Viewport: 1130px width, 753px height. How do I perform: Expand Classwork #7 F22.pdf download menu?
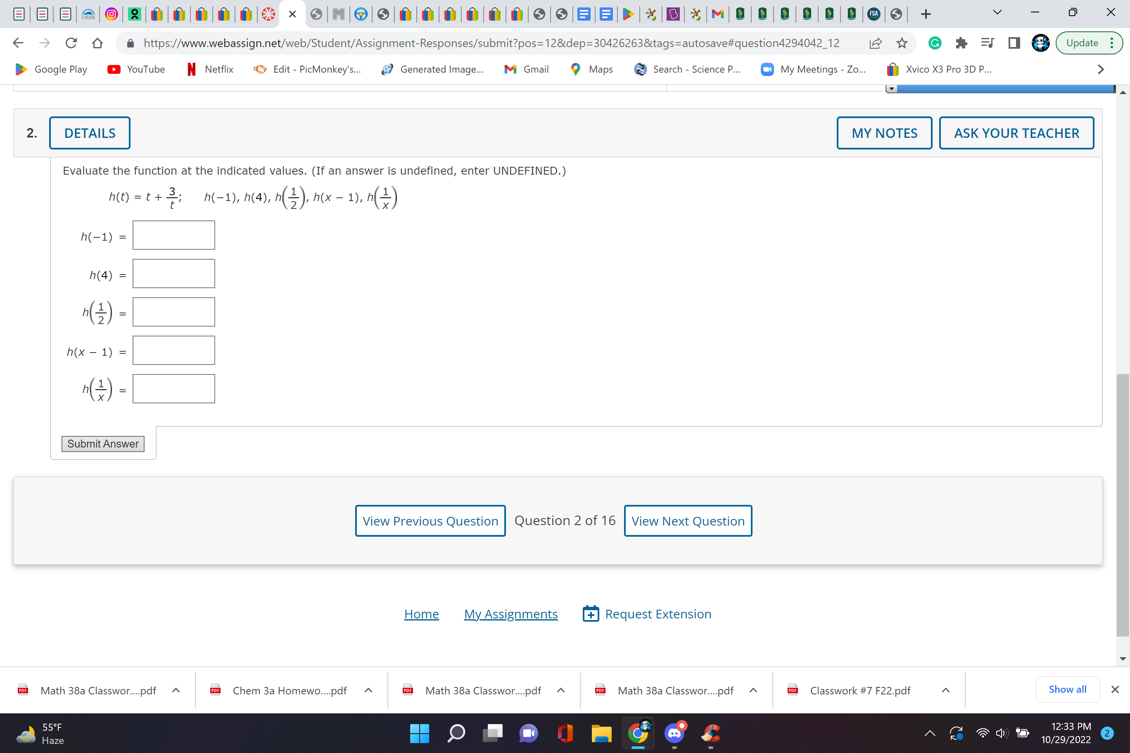pyautogui.click(x=945, y=690)
